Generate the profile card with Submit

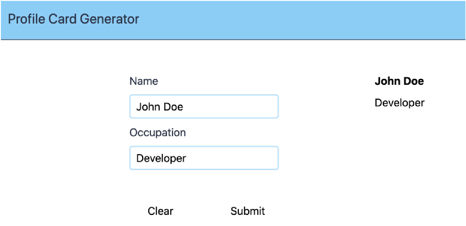(248, 211)
